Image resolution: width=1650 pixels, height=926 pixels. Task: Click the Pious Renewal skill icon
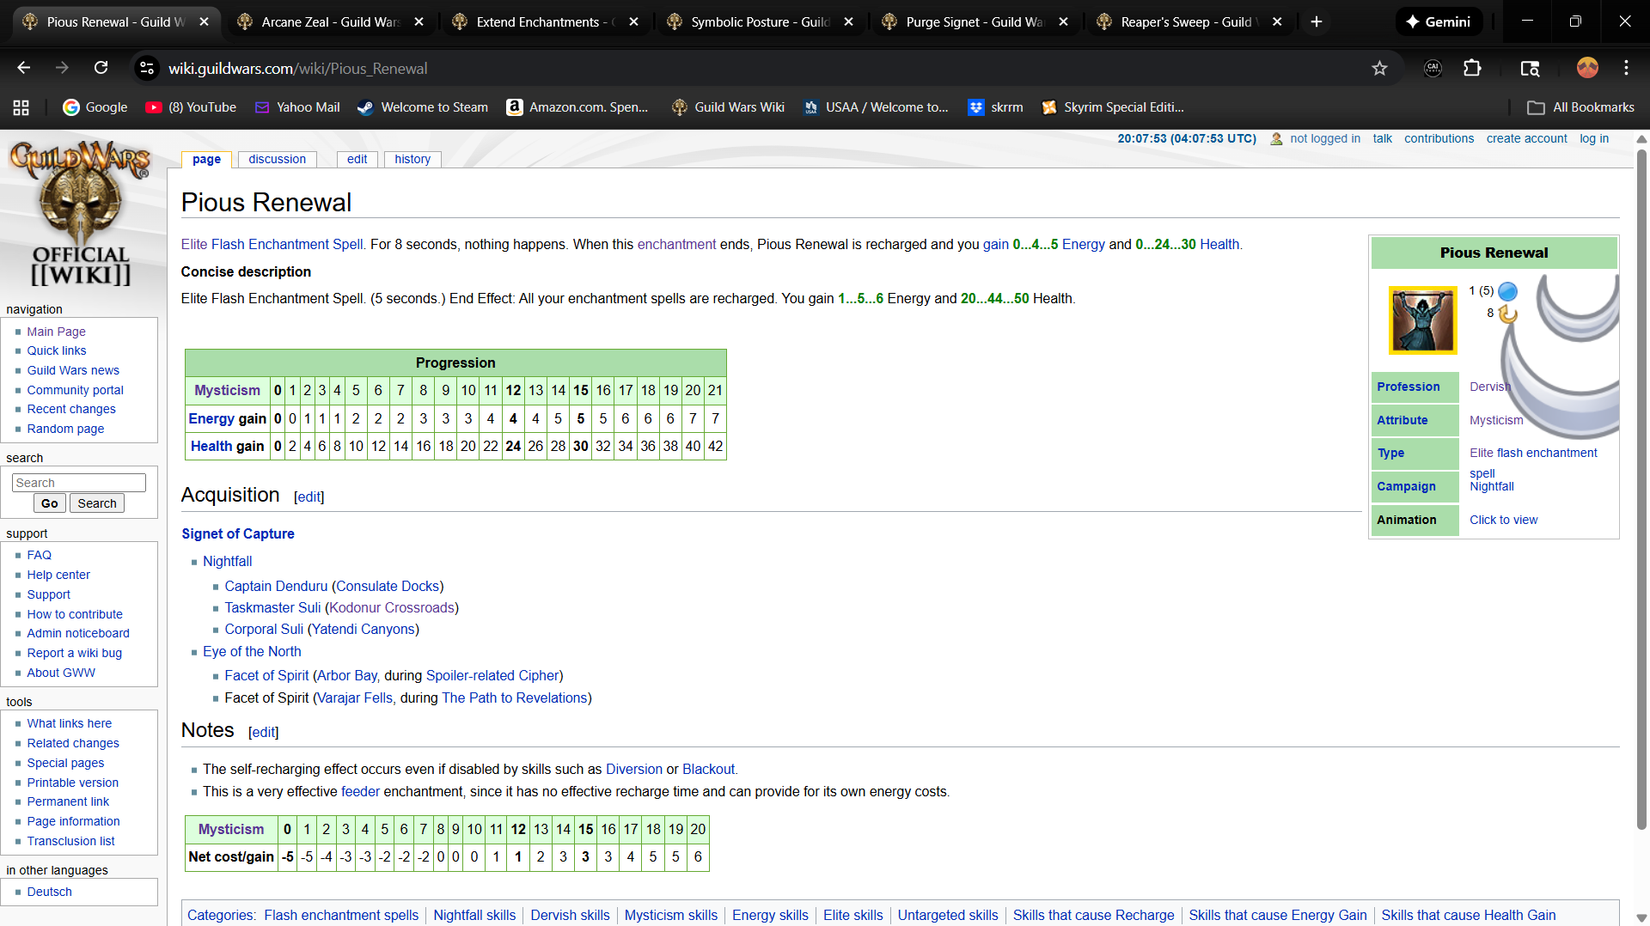[x=1422, y=320]
